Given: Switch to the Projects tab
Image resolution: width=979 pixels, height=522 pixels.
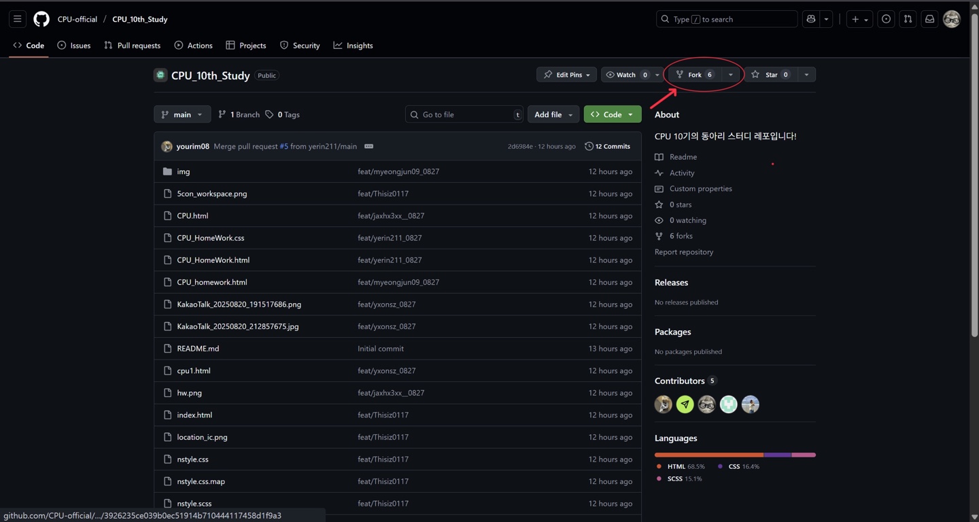Looking at the screenshot, I should pyautogui.click(x=246, y=46).
